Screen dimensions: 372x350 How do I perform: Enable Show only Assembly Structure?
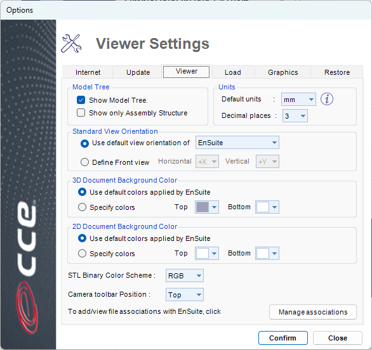click(81, 113)
